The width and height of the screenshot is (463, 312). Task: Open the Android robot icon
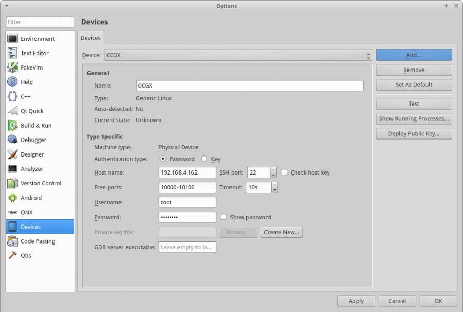pos(13,198)
